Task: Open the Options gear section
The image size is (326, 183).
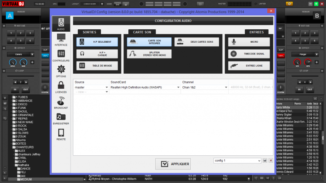Action: click(x=61, y=71)
